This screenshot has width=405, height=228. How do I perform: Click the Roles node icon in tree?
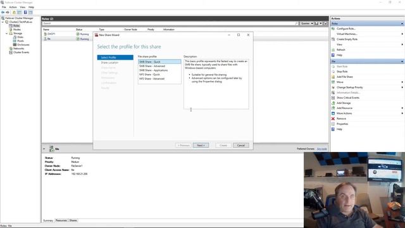[11, 25]
